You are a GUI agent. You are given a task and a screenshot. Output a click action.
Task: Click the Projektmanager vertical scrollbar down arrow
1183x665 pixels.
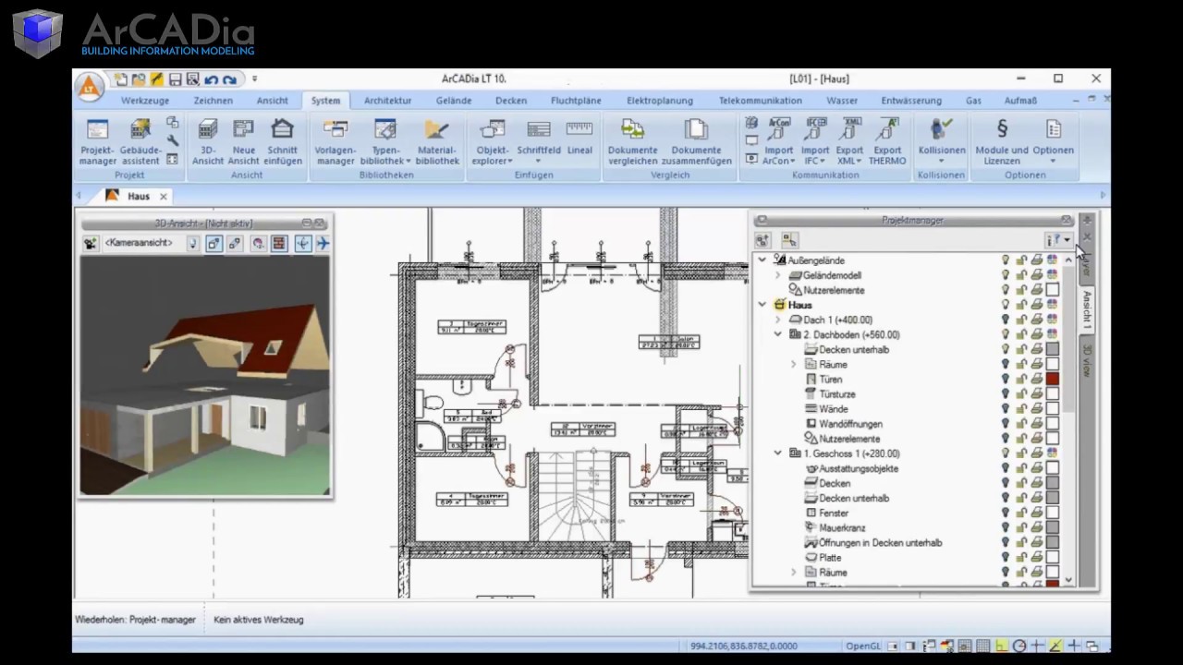coord(1068,580)
